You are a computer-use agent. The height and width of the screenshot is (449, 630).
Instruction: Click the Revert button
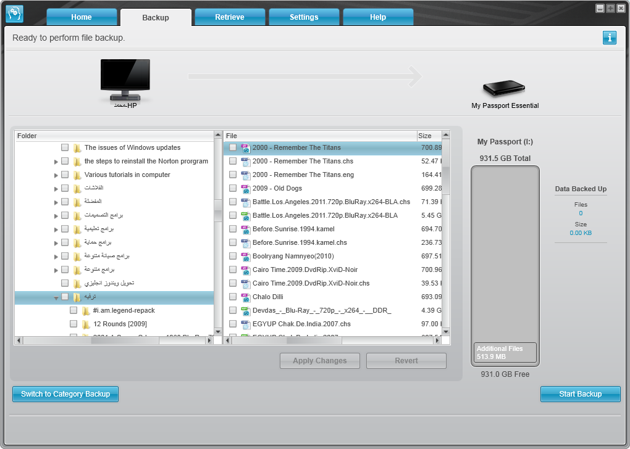(406, 361)
